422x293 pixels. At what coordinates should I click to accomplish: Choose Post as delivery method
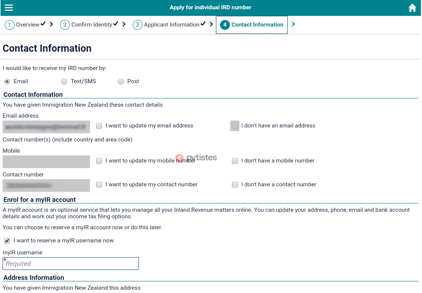click(x=121, y=82)
